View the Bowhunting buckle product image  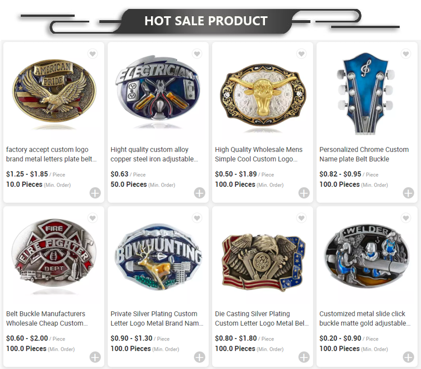(158, 257)
